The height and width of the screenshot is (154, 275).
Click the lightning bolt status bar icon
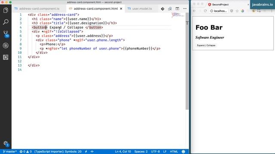[86, 151]
